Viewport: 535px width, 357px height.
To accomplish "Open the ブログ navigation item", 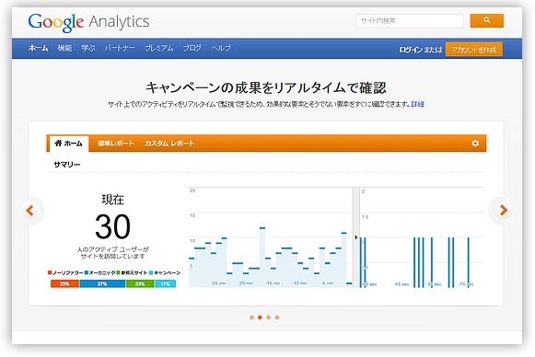I will pyautogui.click(x=192, y=48).
